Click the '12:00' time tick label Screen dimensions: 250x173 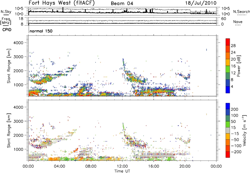click(122, 166)
